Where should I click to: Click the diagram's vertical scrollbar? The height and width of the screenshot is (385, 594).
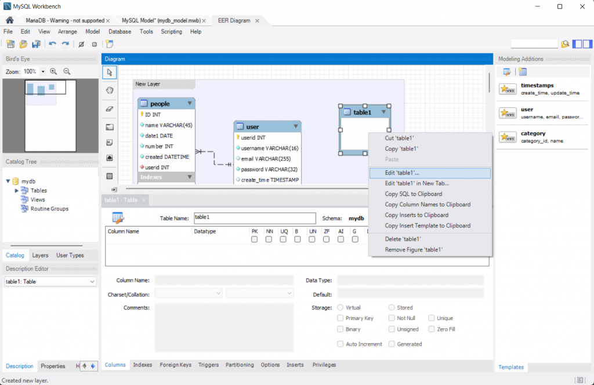click(x=489, y=81)
